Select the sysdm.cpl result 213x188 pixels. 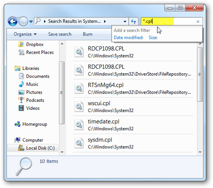pyautogui.click(x=133, y=143)
